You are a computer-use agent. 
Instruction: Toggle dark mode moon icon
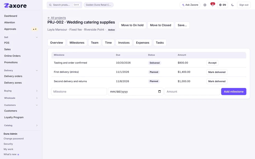click(x=232, y=5)
